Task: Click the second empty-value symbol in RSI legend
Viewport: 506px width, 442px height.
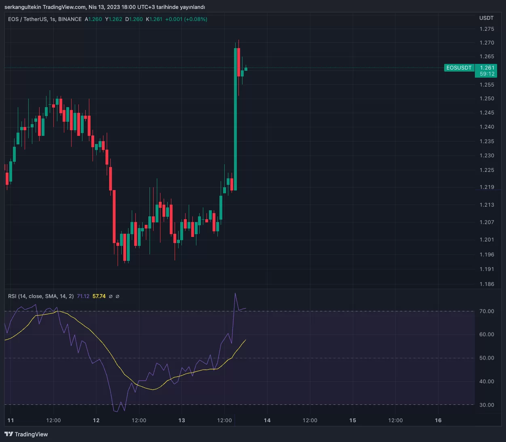Action: [x=118, y=296]
